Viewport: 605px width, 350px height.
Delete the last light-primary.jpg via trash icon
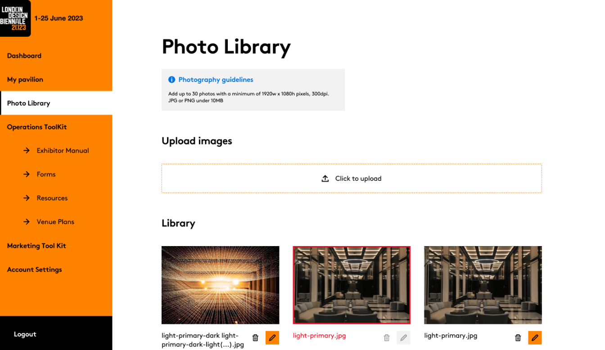click(518, 337)
